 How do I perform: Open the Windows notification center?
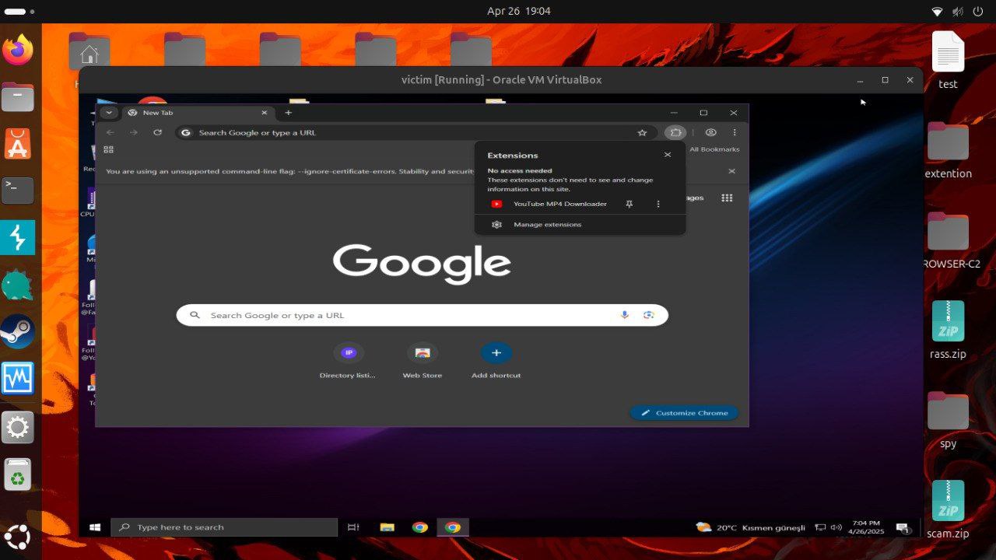tap(903, 527)
